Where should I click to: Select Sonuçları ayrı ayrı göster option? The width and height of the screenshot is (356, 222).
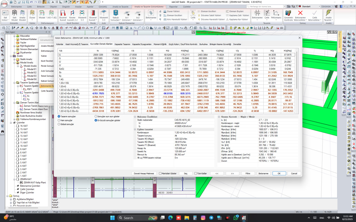(96, 116)
